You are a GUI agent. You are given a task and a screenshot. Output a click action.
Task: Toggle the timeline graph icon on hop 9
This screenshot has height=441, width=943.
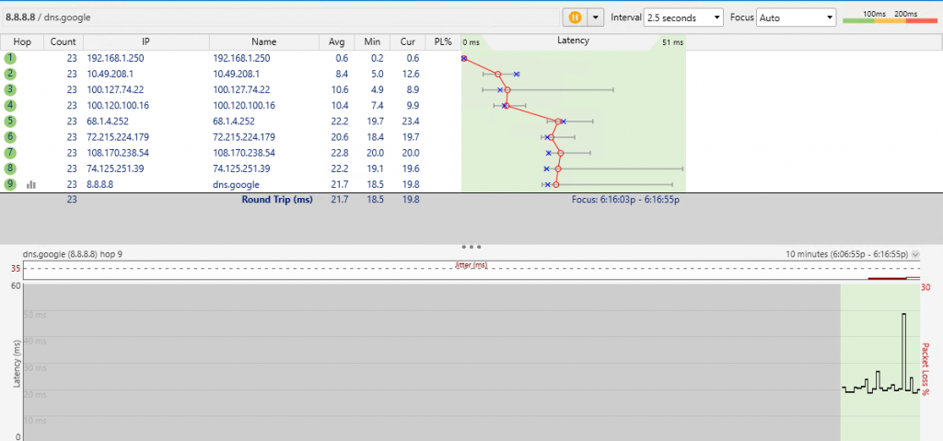pos(31,184)
